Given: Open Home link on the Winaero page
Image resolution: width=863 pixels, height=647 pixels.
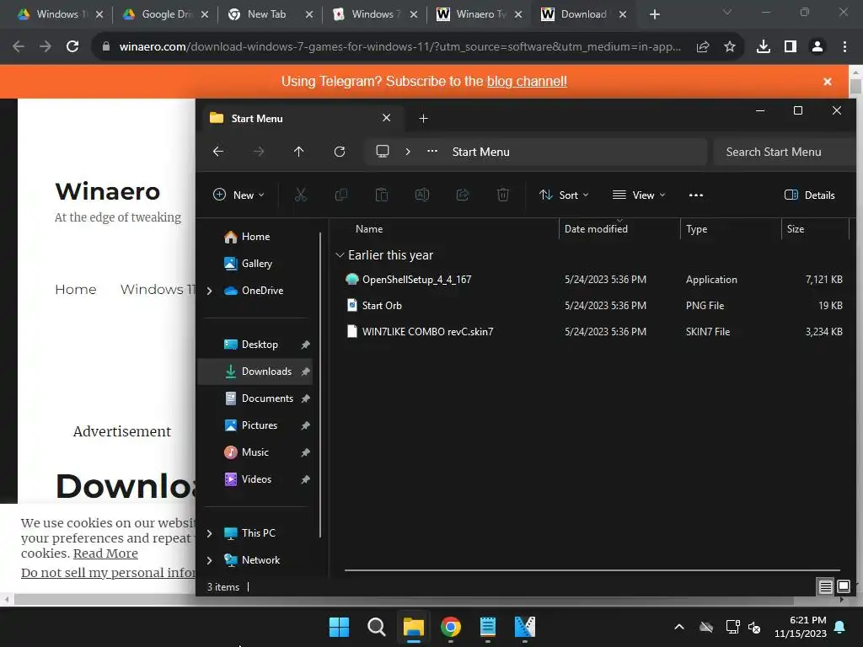Looking at the screenshot, I should [x=75, y=290].
